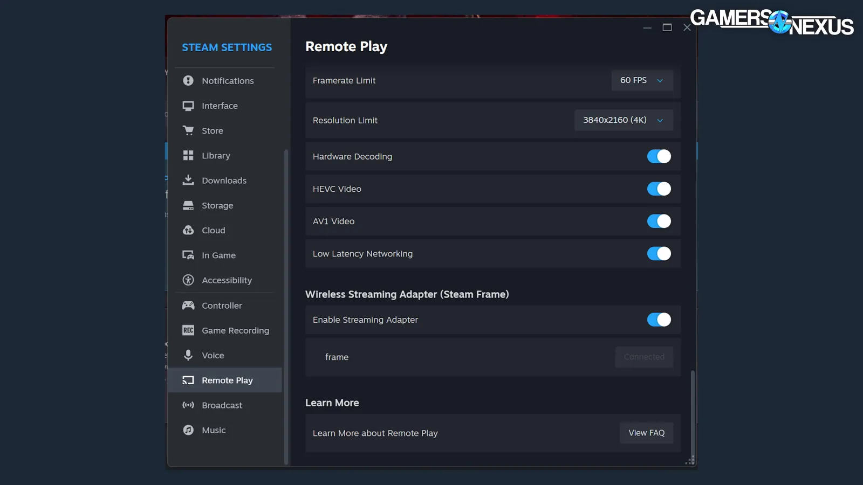The image size is (863, 485).
Task: Click the 'frame' adapter device name
Action: pyautogui.click(x=337, y=357)
